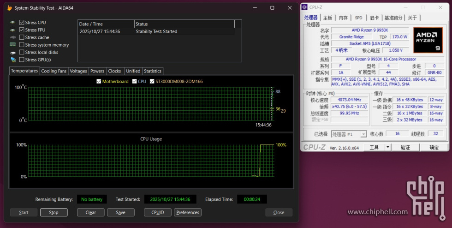Click the CPU-Z app icon in title bar
Screen dimensions: 452x228
305,7
